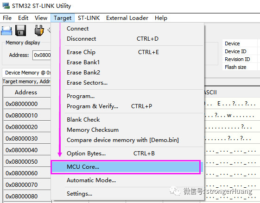Open the External Loader menu
Screen dimensions: 260x203
coord(127,18)
